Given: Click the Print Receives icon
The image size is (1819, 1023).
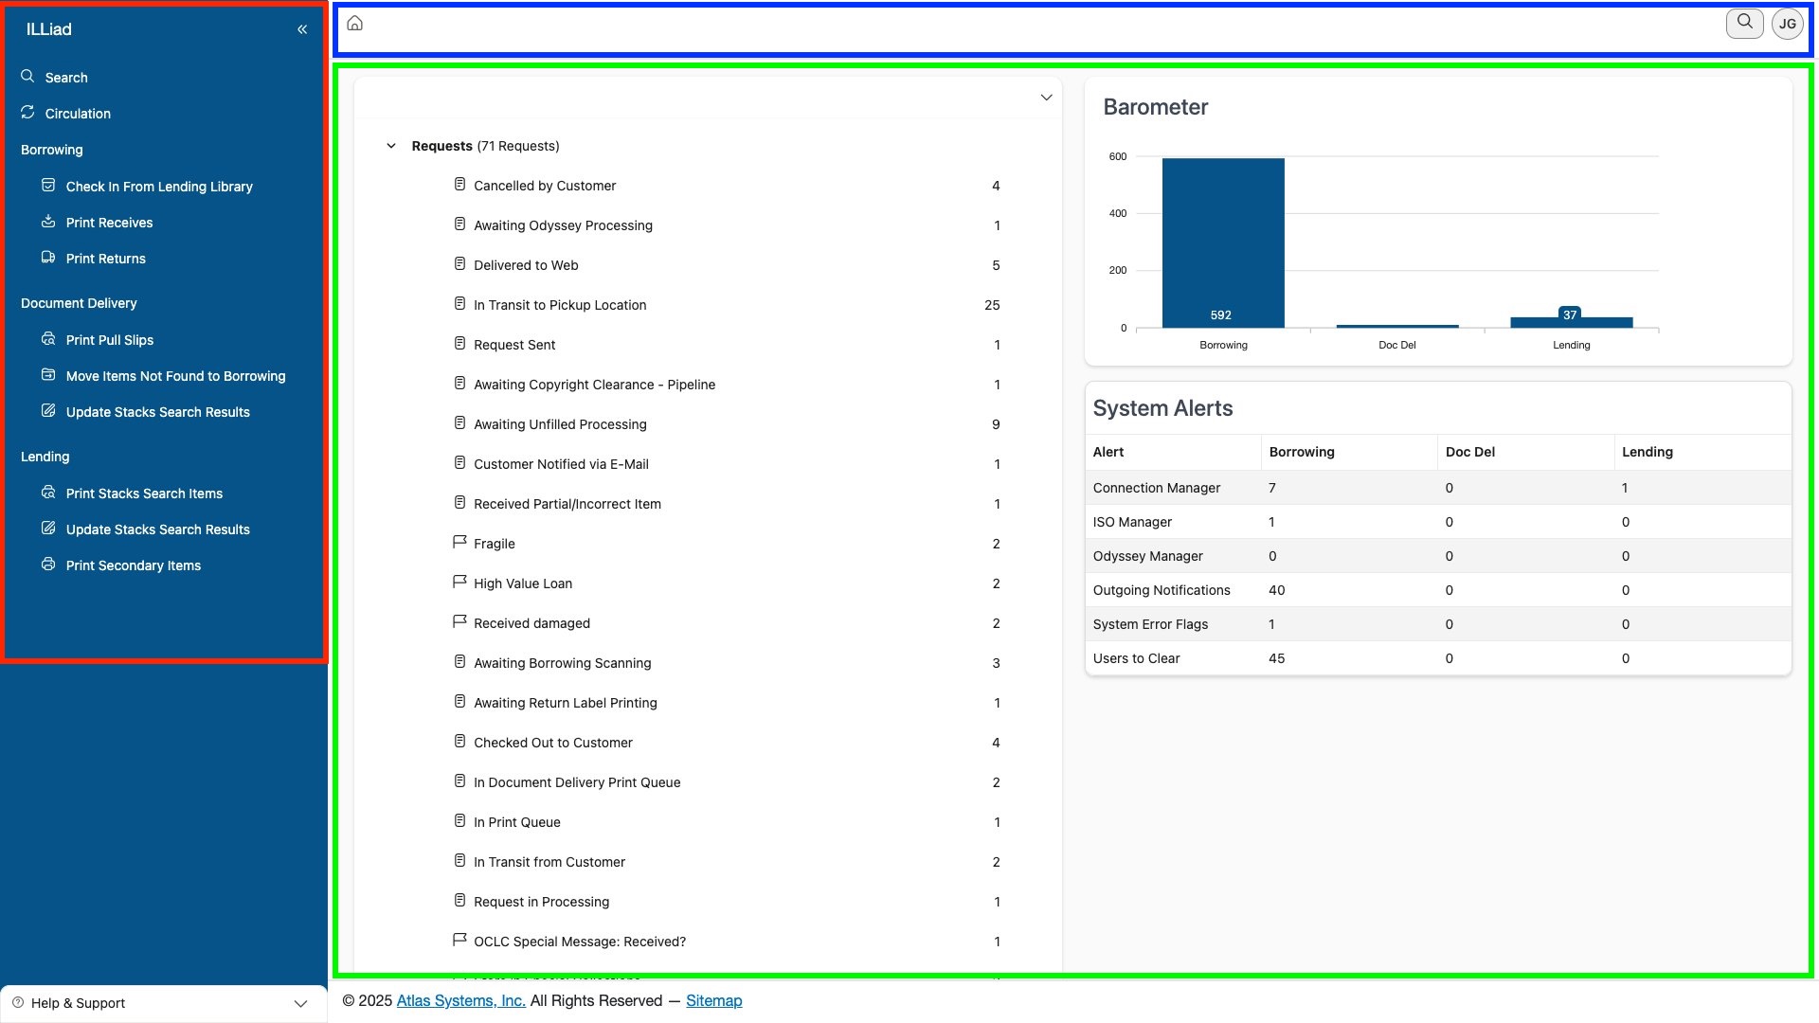Looking at the screenshot, I should click(x=48, y=222).
